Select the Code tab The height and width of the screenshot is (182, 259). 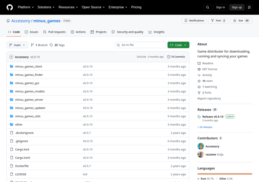(x=14, y=32)
